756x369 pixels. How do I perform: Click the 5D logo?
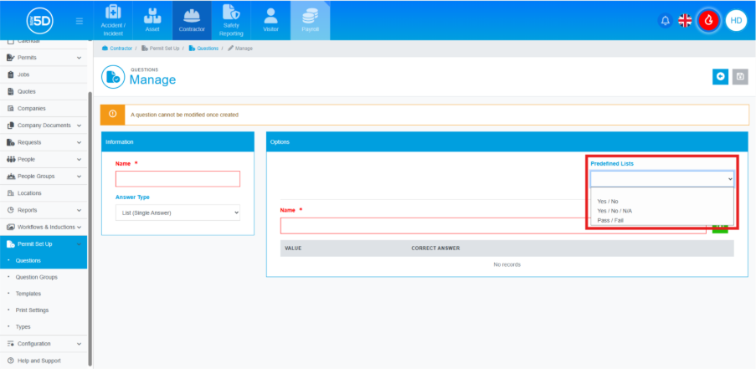pyautogui.click(x=40, y=21)
